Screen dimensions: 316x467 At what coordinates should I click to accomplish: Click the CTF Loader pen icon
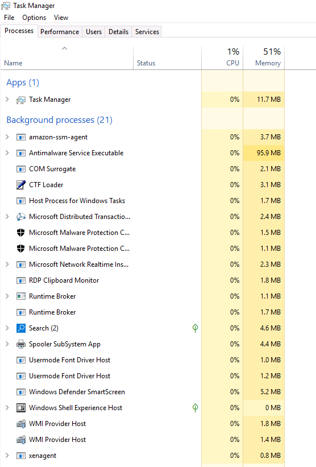pyautogui.click(x=21, y=185)
